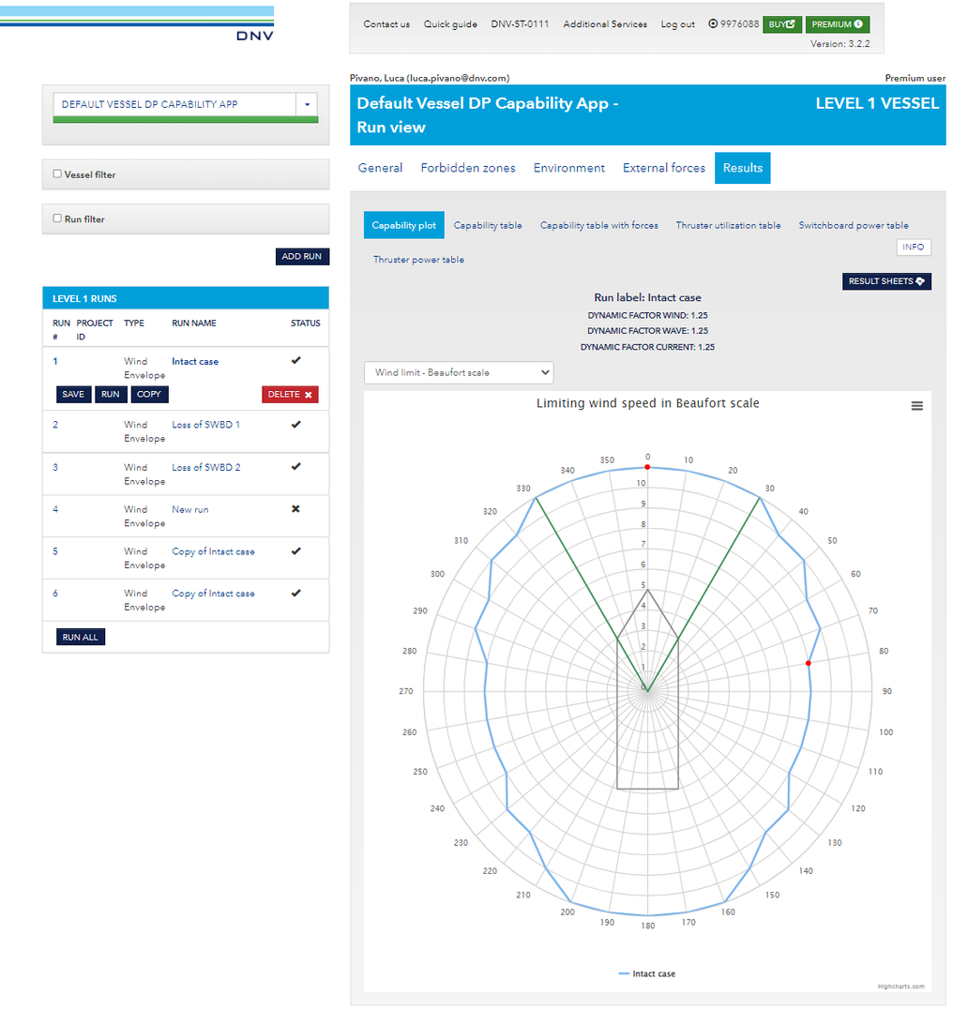Toggle the Intact case series in chart legend
The height and width of the screenshot is (1009, 953).
click(646, 974)
